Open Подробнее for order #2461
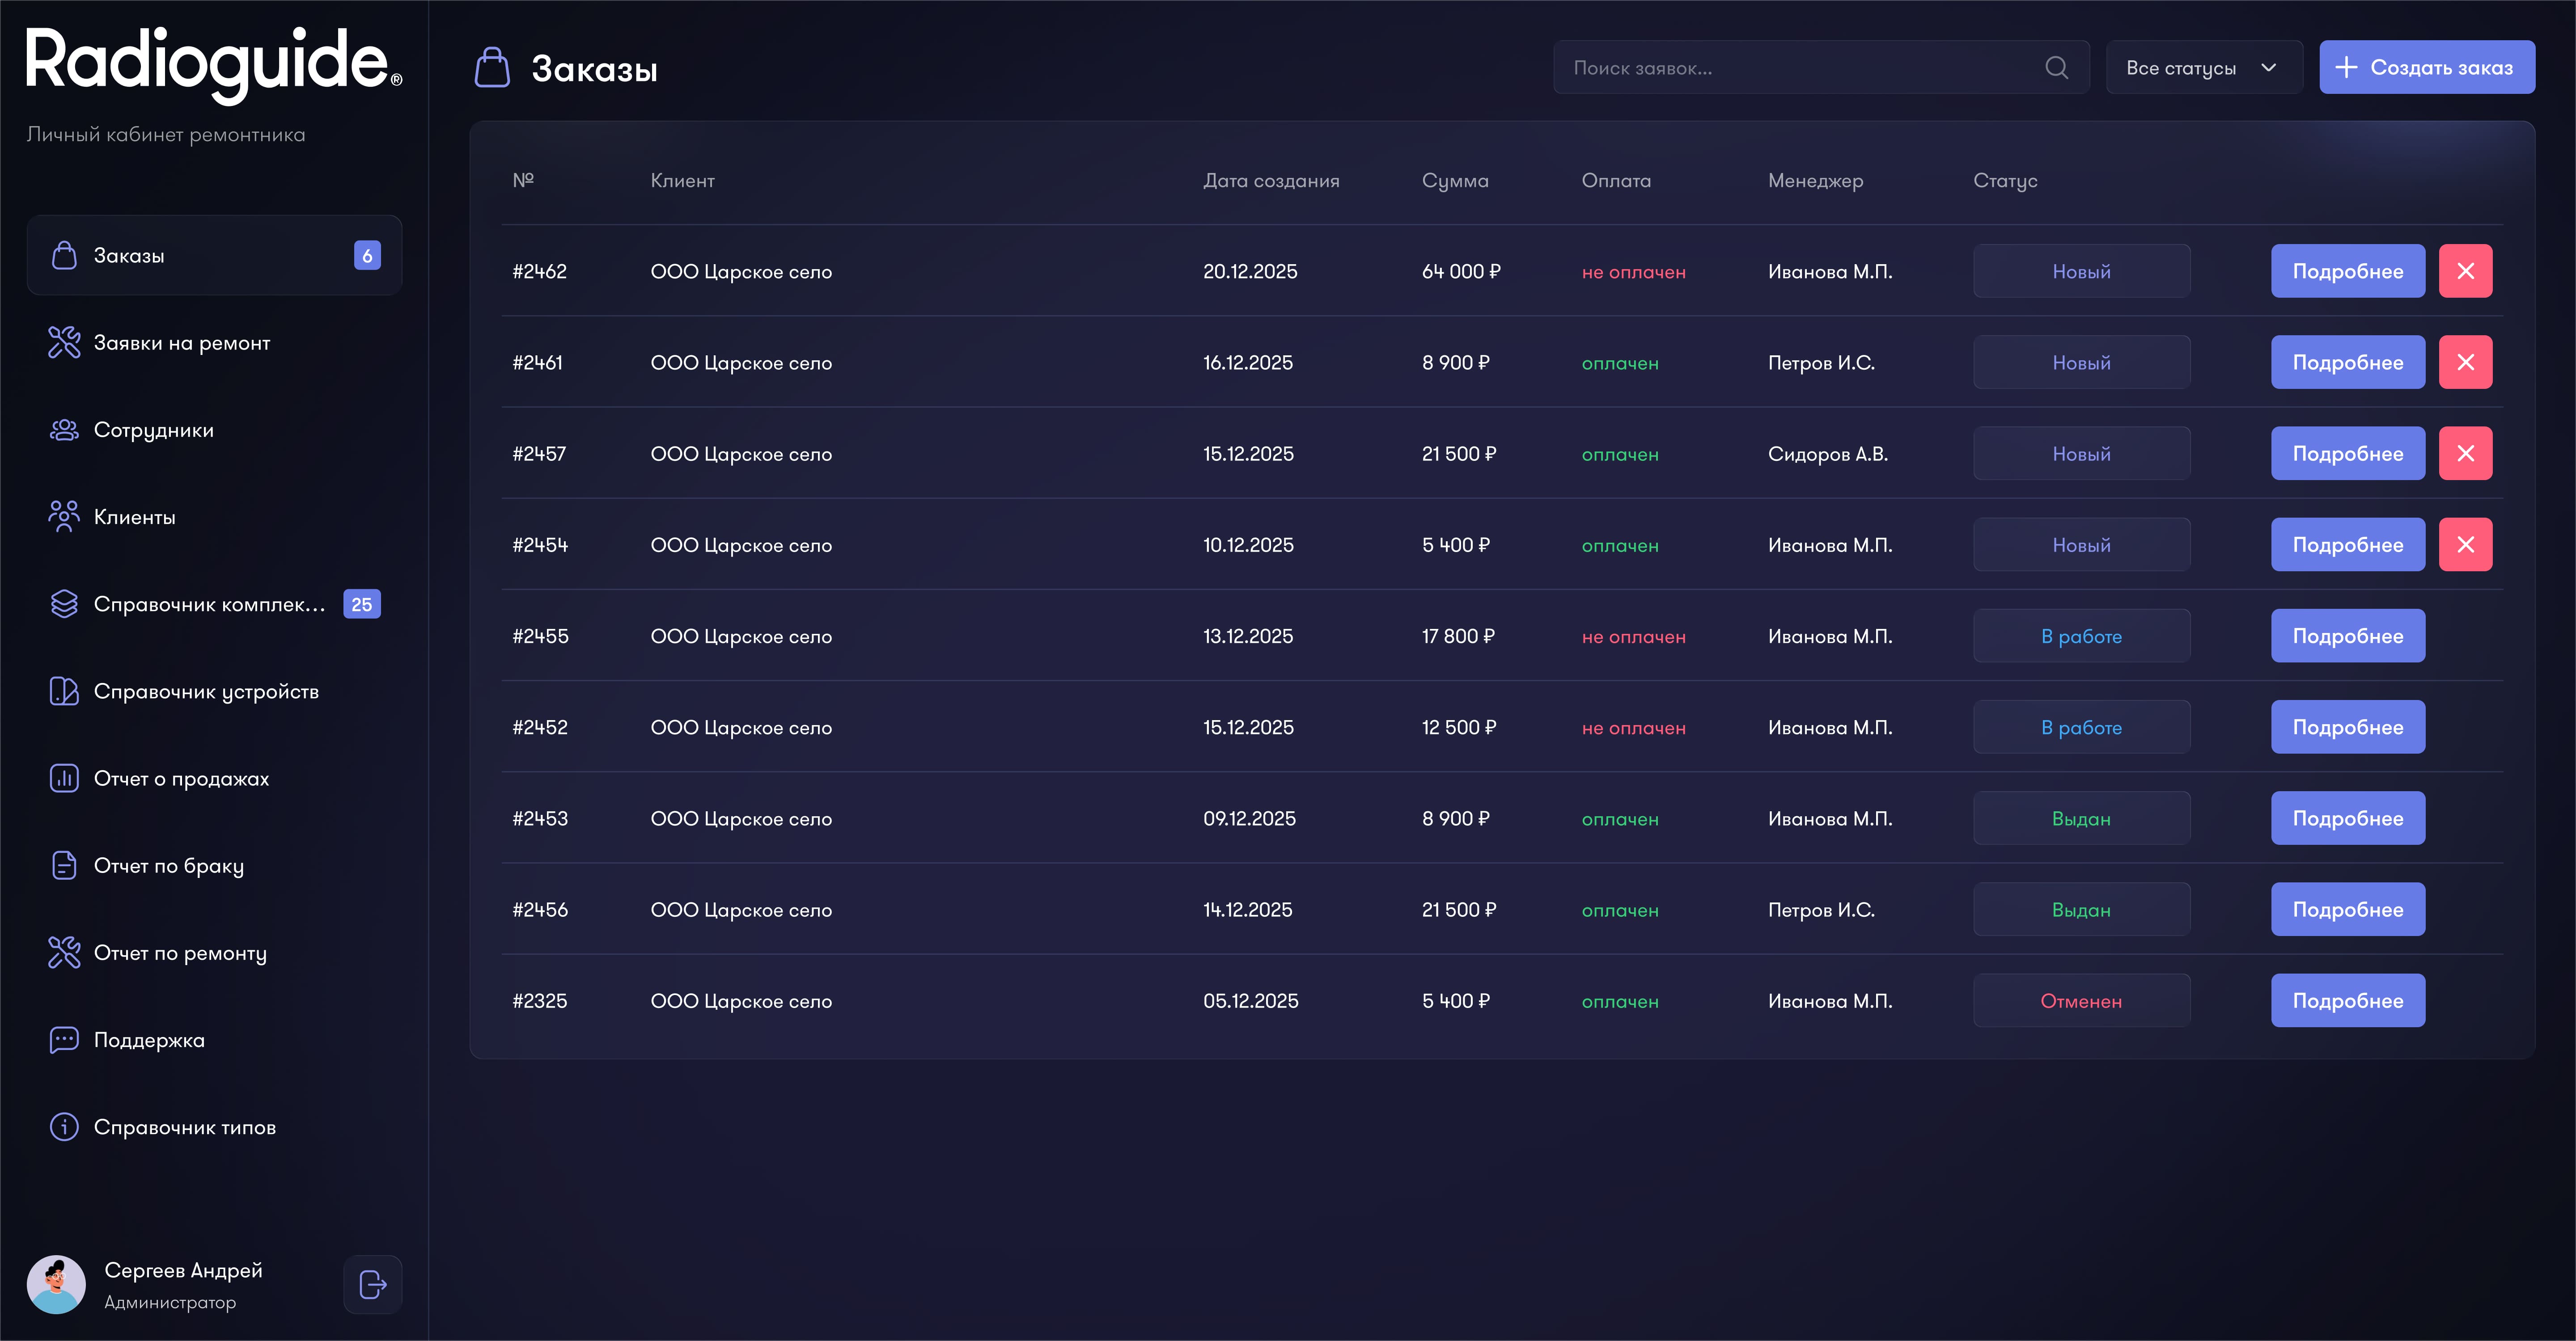 click(2348, 362)
